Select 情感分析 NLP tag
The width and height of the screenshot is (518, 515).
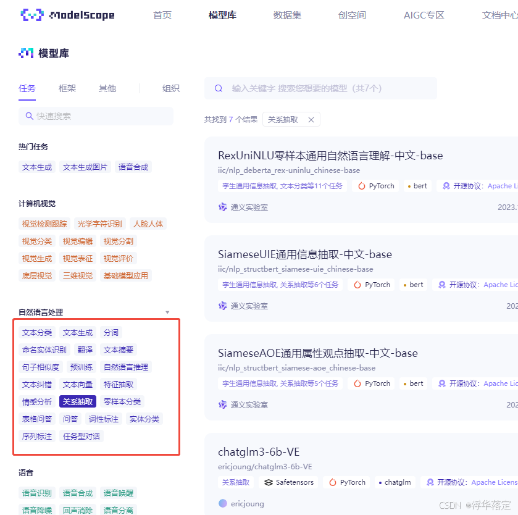click(37, 402)
